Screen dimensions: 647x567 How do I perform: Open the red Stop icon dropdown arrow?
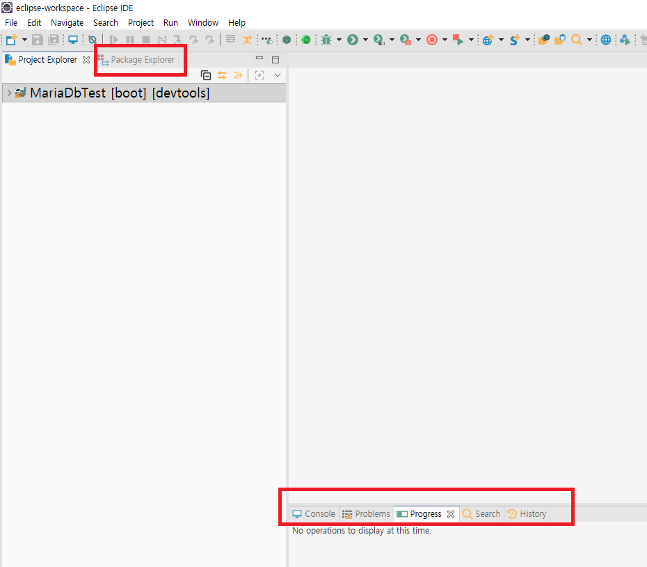(x=445, y=40)
